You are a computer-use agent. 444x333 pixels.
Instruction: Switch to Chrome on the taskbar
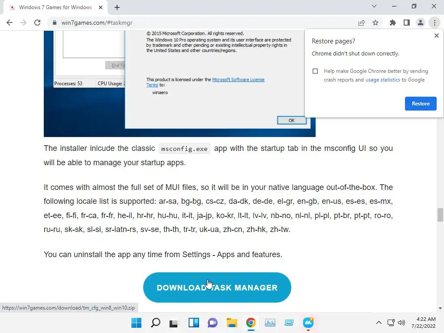coord(251,323)
